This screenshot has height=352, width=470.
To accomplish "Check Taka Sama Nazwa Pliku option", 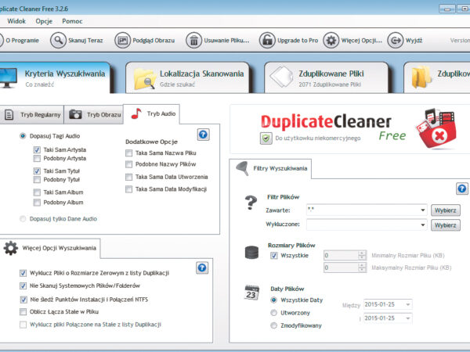I will click(129, 154).
